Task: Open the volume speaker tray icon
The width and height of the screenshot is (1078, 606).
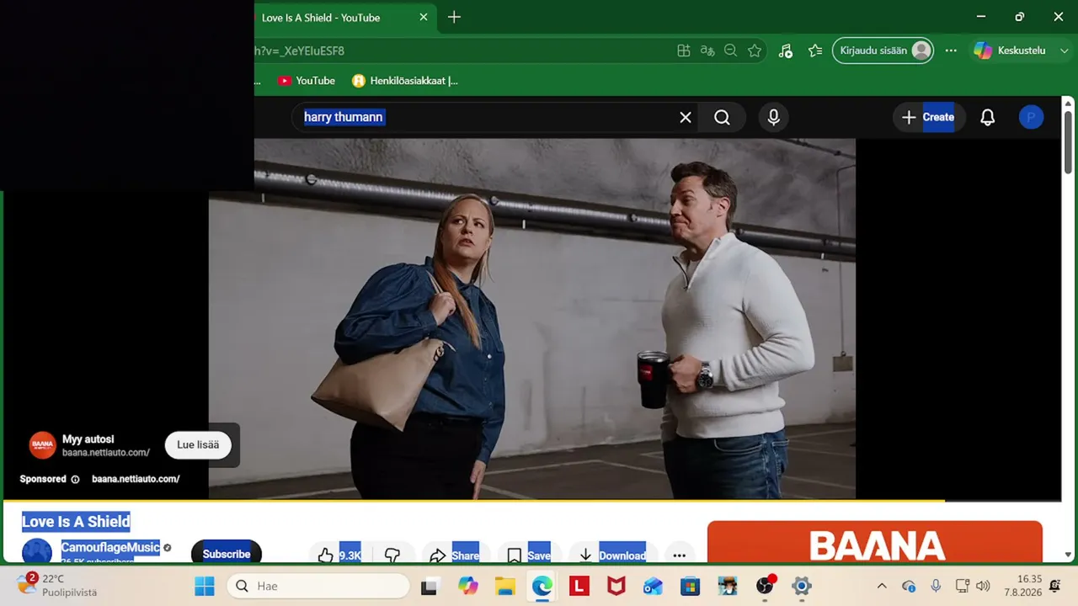Action: [983, 586]
